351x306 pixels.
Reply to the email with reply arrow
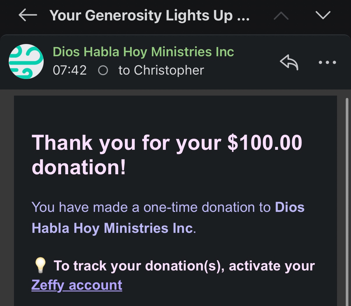pyautogui.click(x=289, y=62)
